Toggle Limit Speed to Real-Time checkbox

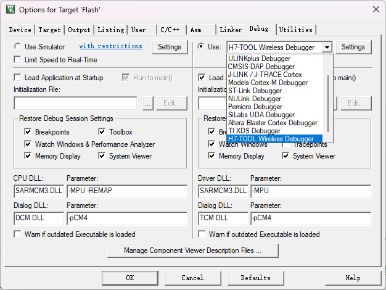(x=17, y=60)
